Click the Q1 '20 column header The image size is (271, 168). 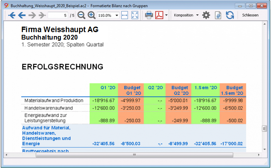pos(108,88)
